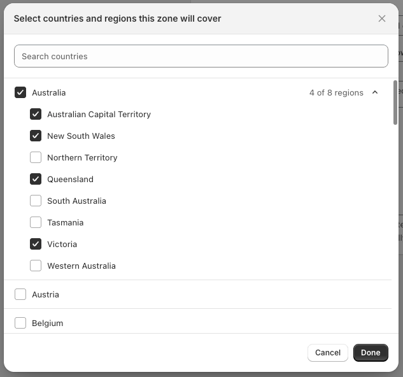Viewport: 403px width, 377px height.
Task: Check Western Australia region
Action: 36,266
